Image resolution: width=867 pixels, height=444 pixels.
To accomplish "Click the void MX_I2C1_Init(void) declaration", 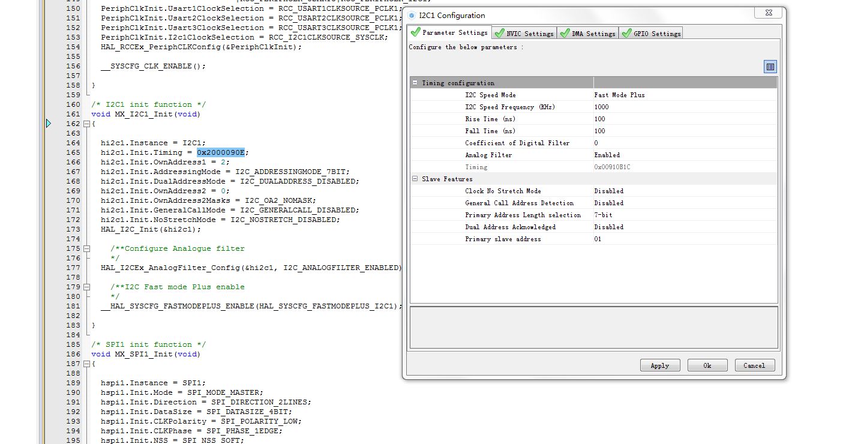I will pyautogui.click(x=146, y=114).
